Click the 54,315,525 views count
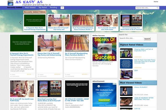Viewport: 166px width, 110px height. [x=141, y=95]
